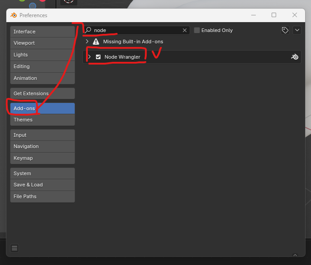Open the Interface preferences section

[x=43, y=32]
